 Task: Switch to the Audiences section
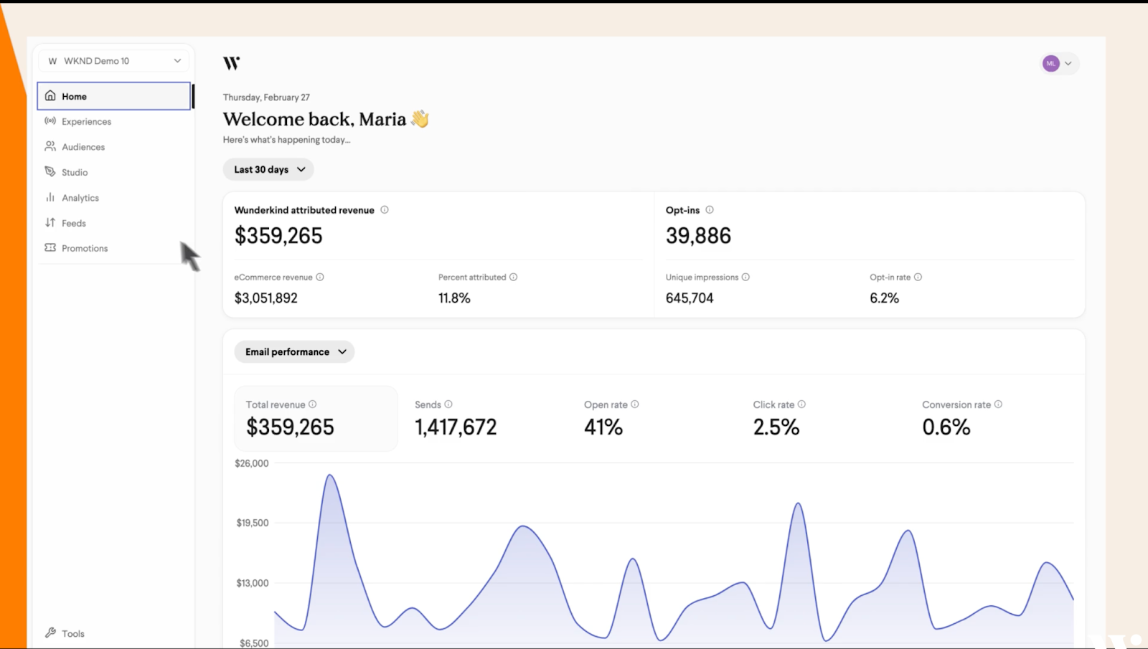(x=83, y=146)
